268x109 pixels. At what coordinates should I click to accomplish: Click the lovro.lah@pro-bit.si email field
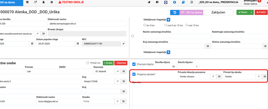(x=58, y=101)
